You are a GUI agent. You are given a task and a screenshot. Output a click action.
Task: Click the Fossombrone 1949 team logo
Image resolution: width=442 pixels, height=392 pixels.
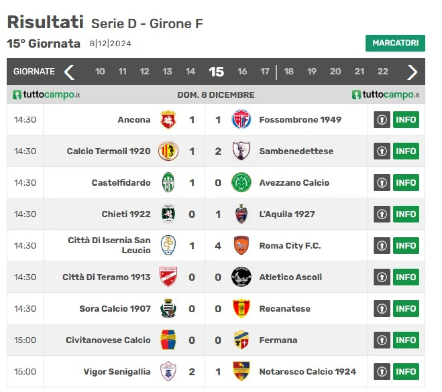click(x=241, y=120)
